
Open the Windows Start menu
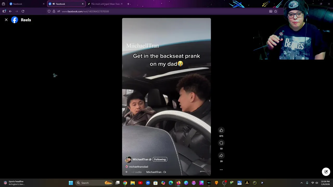(x=71, y=183)
